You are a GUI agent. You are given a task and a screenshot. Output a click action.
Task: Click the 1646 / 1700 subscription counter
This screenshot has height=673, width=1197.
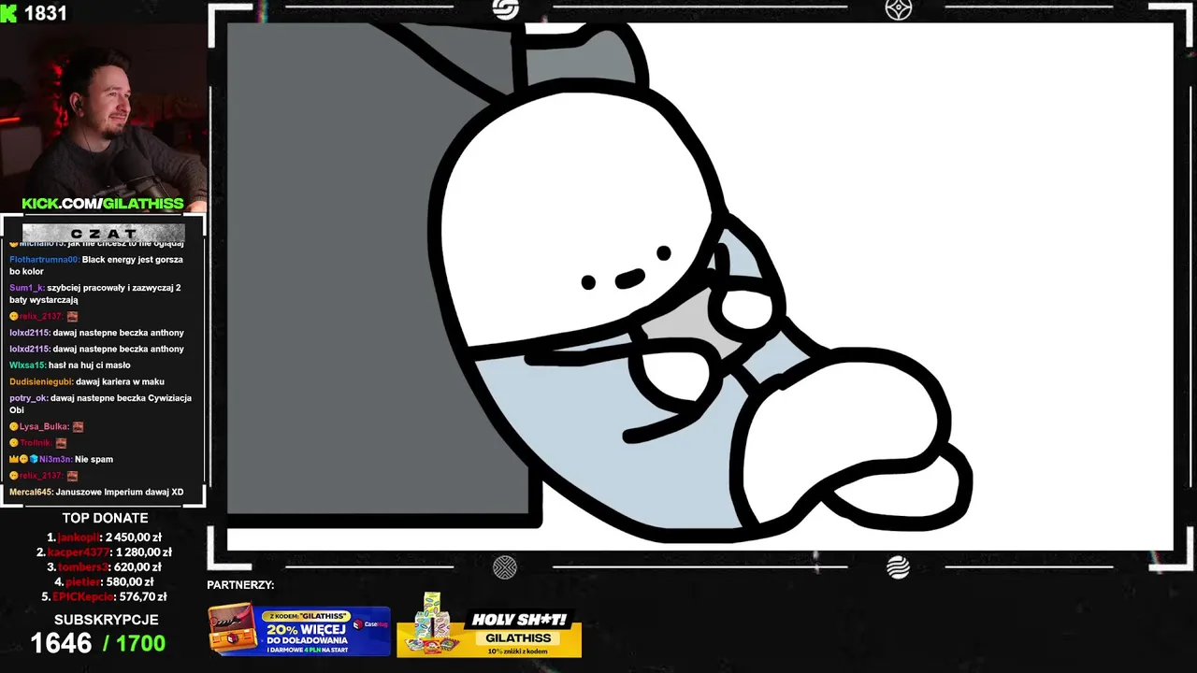(98, 643)
